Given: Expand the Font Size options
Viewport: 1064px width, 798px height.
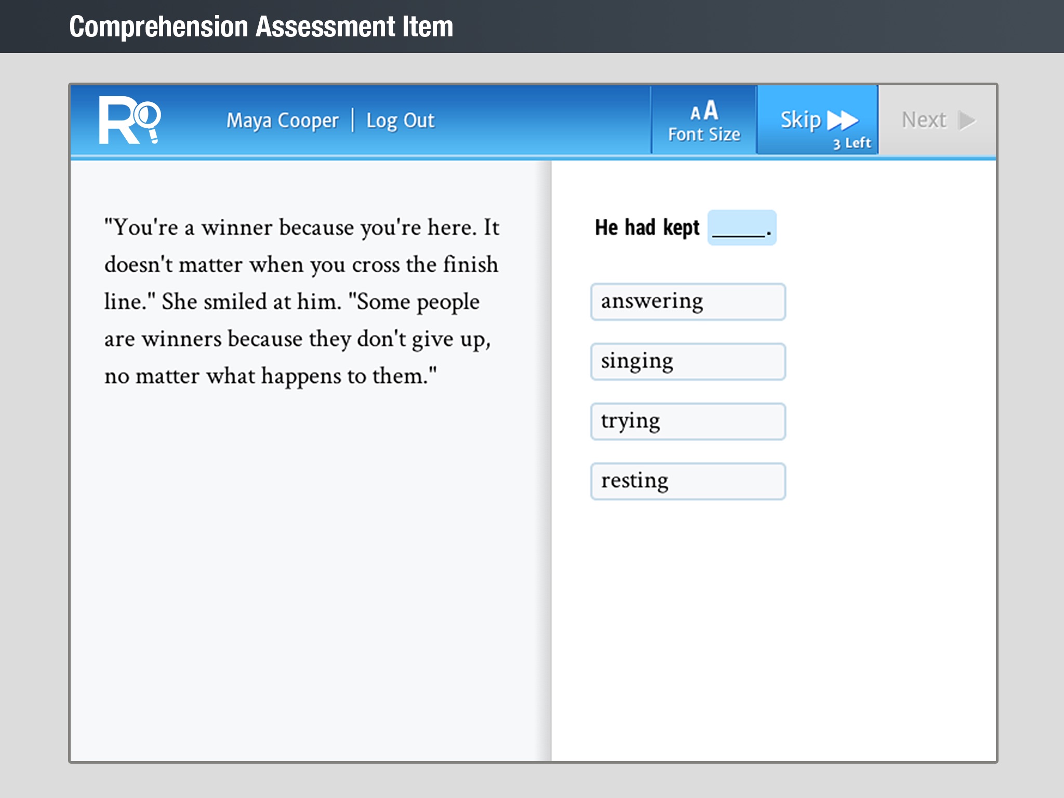Looking at the screenshot, I should pos(707,120).
